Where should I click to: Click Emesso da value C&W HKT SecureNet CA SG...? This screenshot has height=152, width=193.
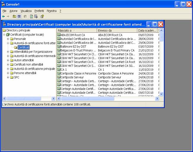coord(117,66)
